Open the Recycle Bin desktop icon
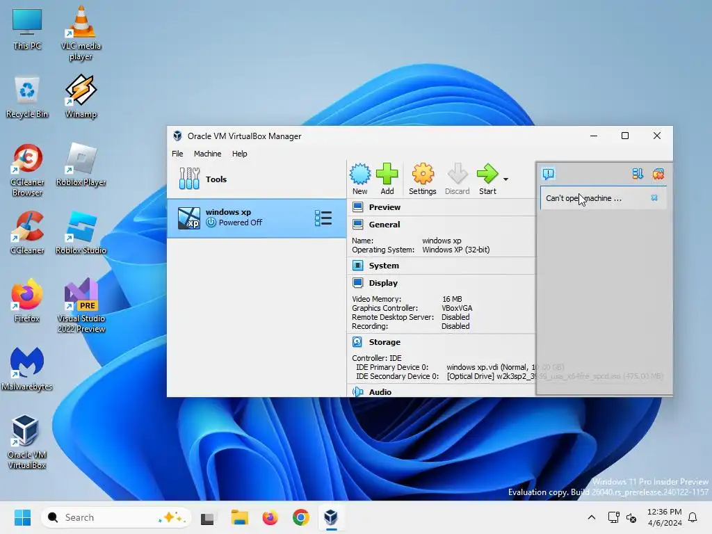Viewport: 712px width, 534px height. click(27, 97)
